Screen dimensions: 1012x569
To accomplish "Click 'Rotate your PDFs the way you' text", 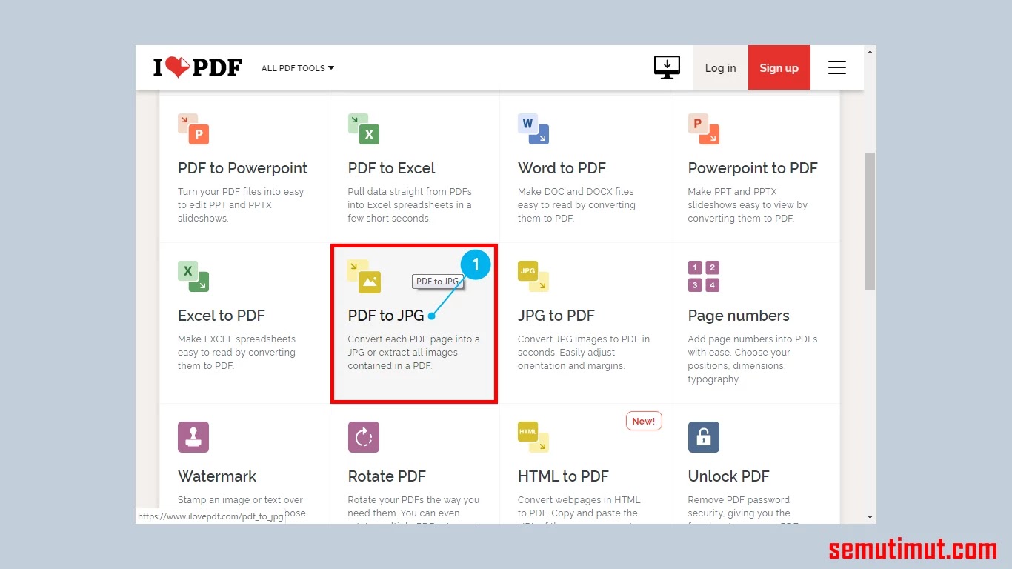I will click(x=413, y=500).
